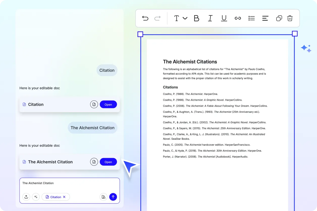This screenshot has width=317, height=211.
Task: Click the AI sparkle icon beside the document
Action: [306, 49]
